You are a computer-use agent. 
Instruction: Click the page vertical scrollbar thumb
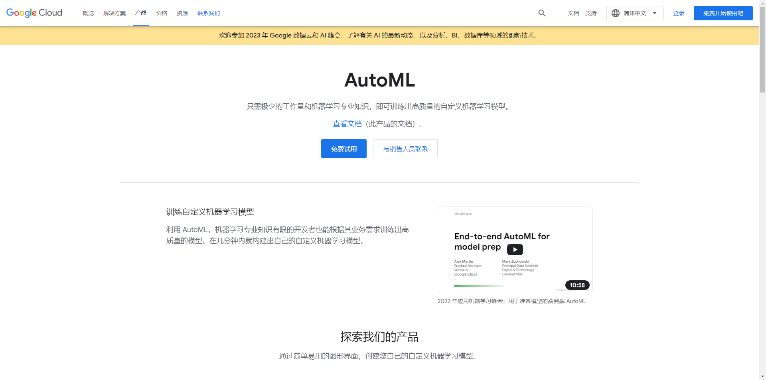762,50
